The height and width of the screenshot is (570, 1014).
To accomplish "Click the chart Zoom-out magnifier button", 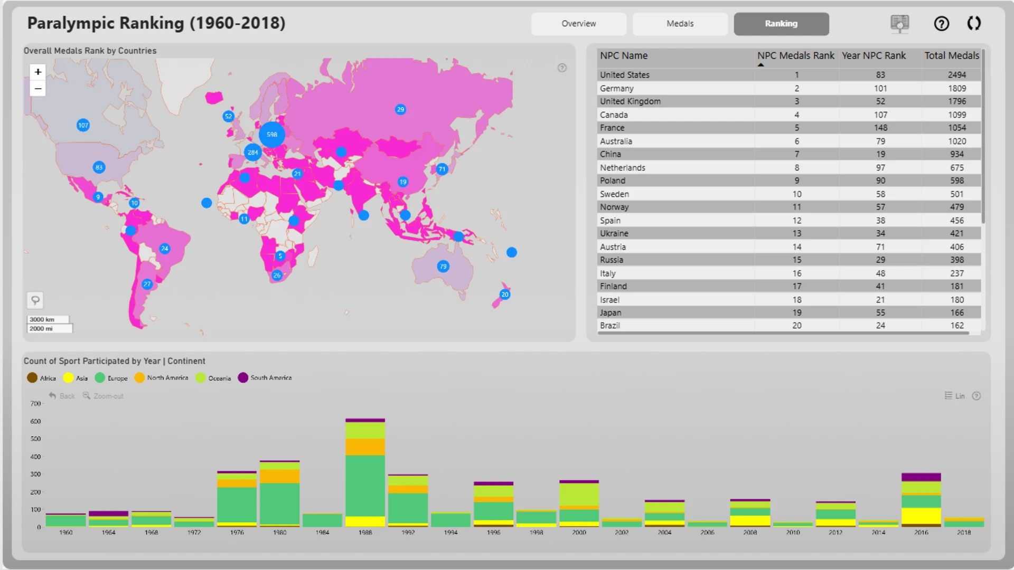I will pos(103,396).
